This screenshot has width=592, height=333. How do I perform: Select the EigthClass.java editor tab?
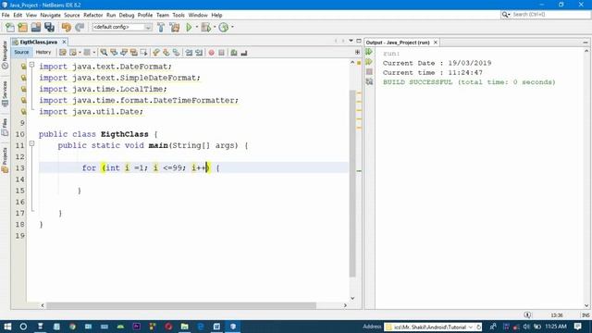38,42
